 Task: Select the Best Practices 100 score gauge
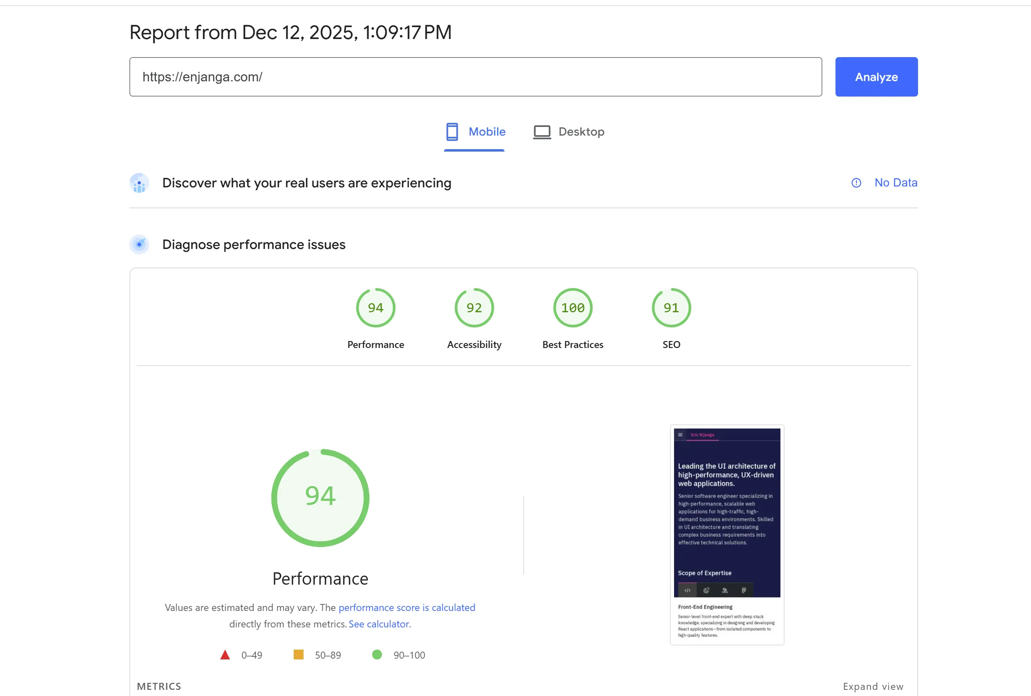pos(573,308)
